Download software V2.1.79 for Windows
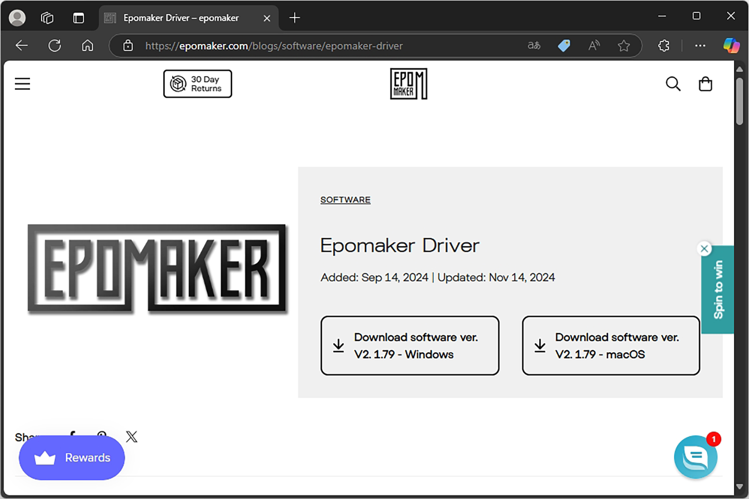Screen dimensions: 749x499 pyautogui.click(x=410, y=346)
